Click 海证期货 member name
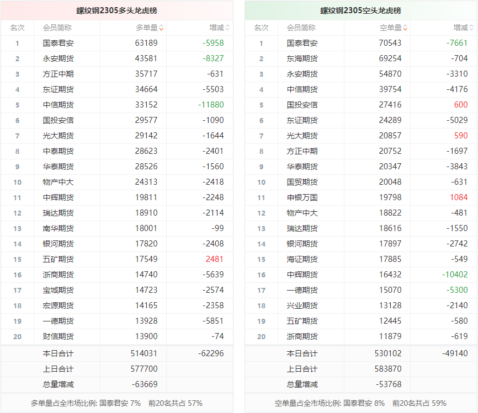This screenshot has height=413, width=478. (x=302, y=259)
